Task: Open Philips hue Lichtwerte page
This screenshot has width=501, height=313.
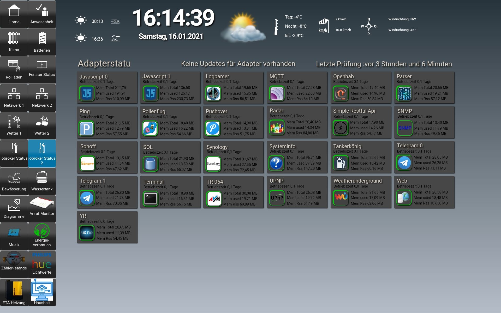Action: [x=42, y=264]
